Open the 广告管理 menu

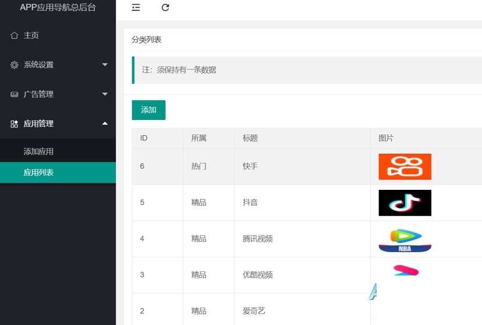[x=58, y=94]
